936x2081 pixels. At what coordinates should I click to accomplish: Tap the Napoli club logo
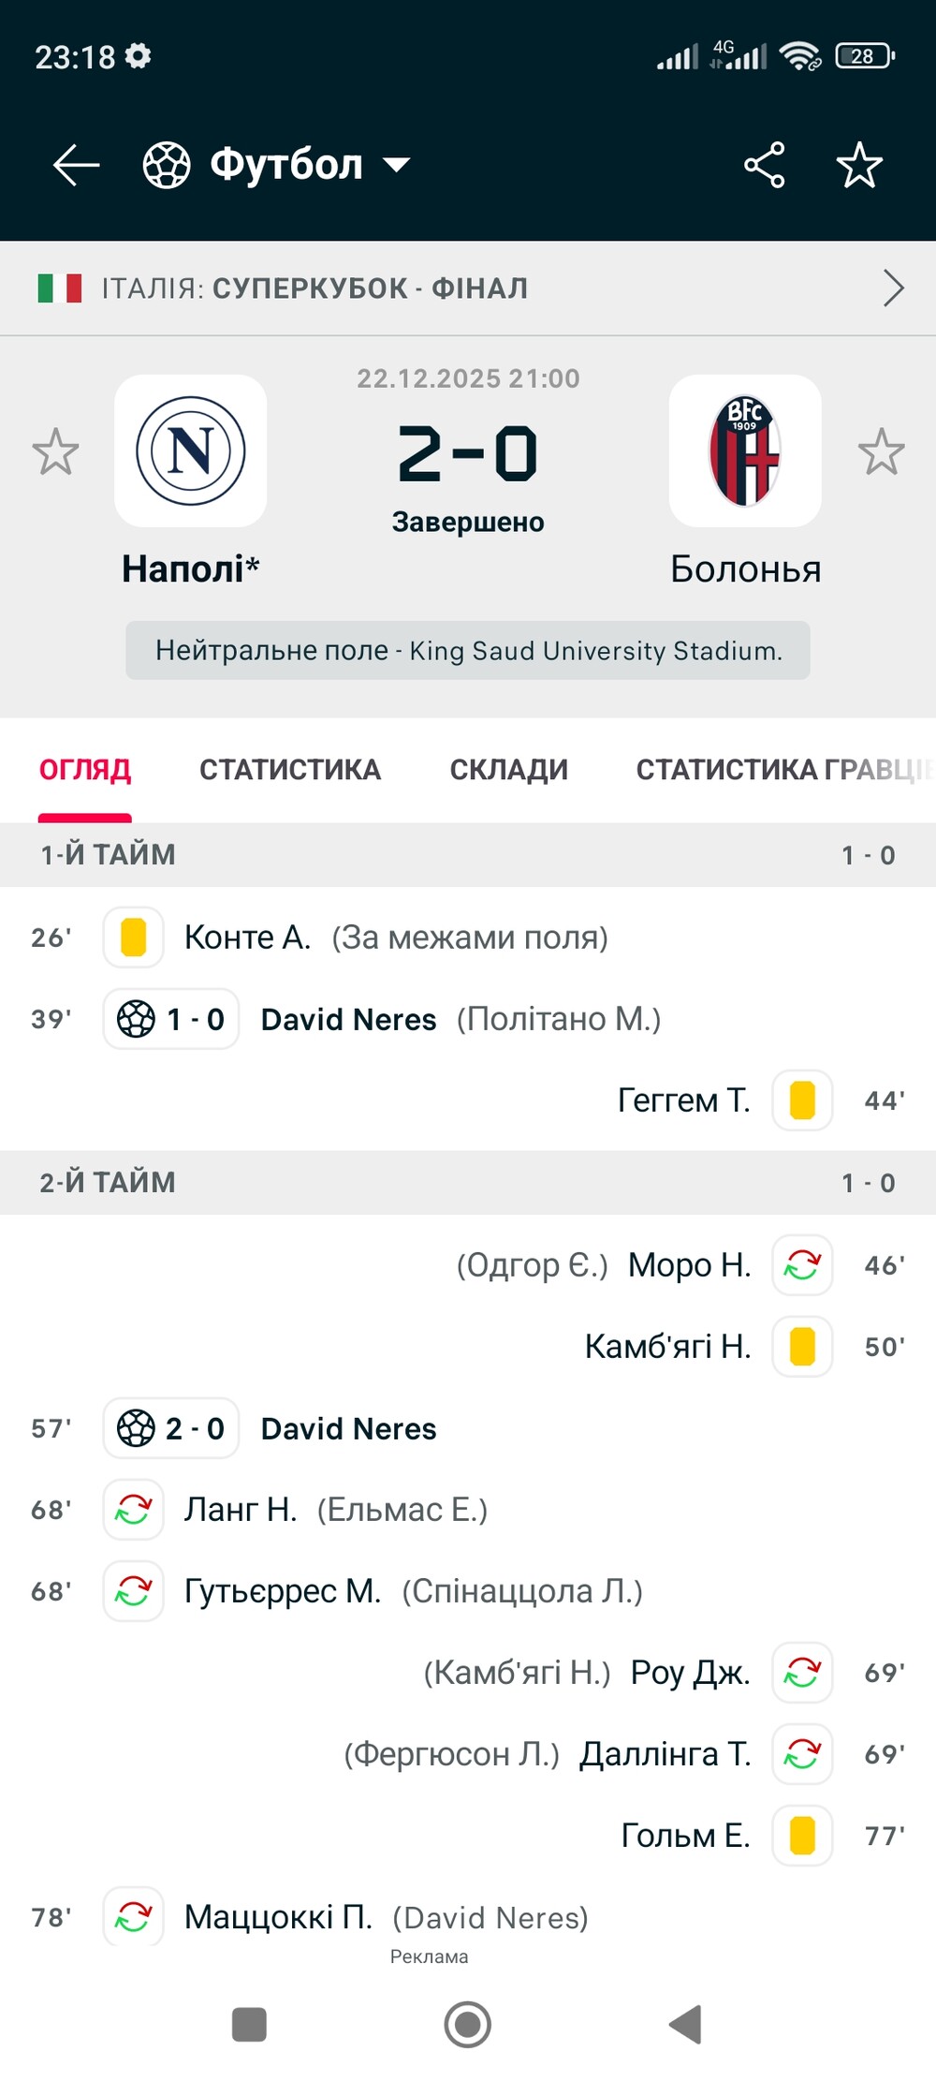[191, 450]
